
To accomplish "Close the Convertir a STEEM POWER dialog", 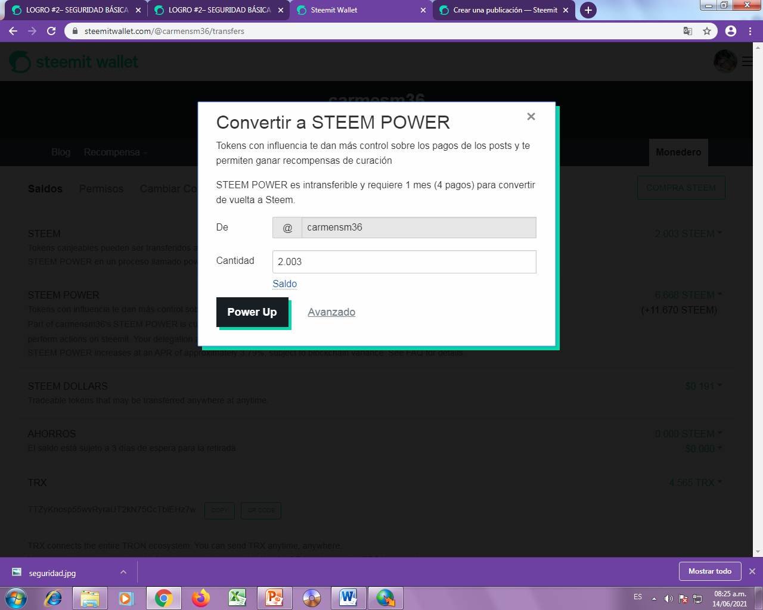I will tap(531, 117).
